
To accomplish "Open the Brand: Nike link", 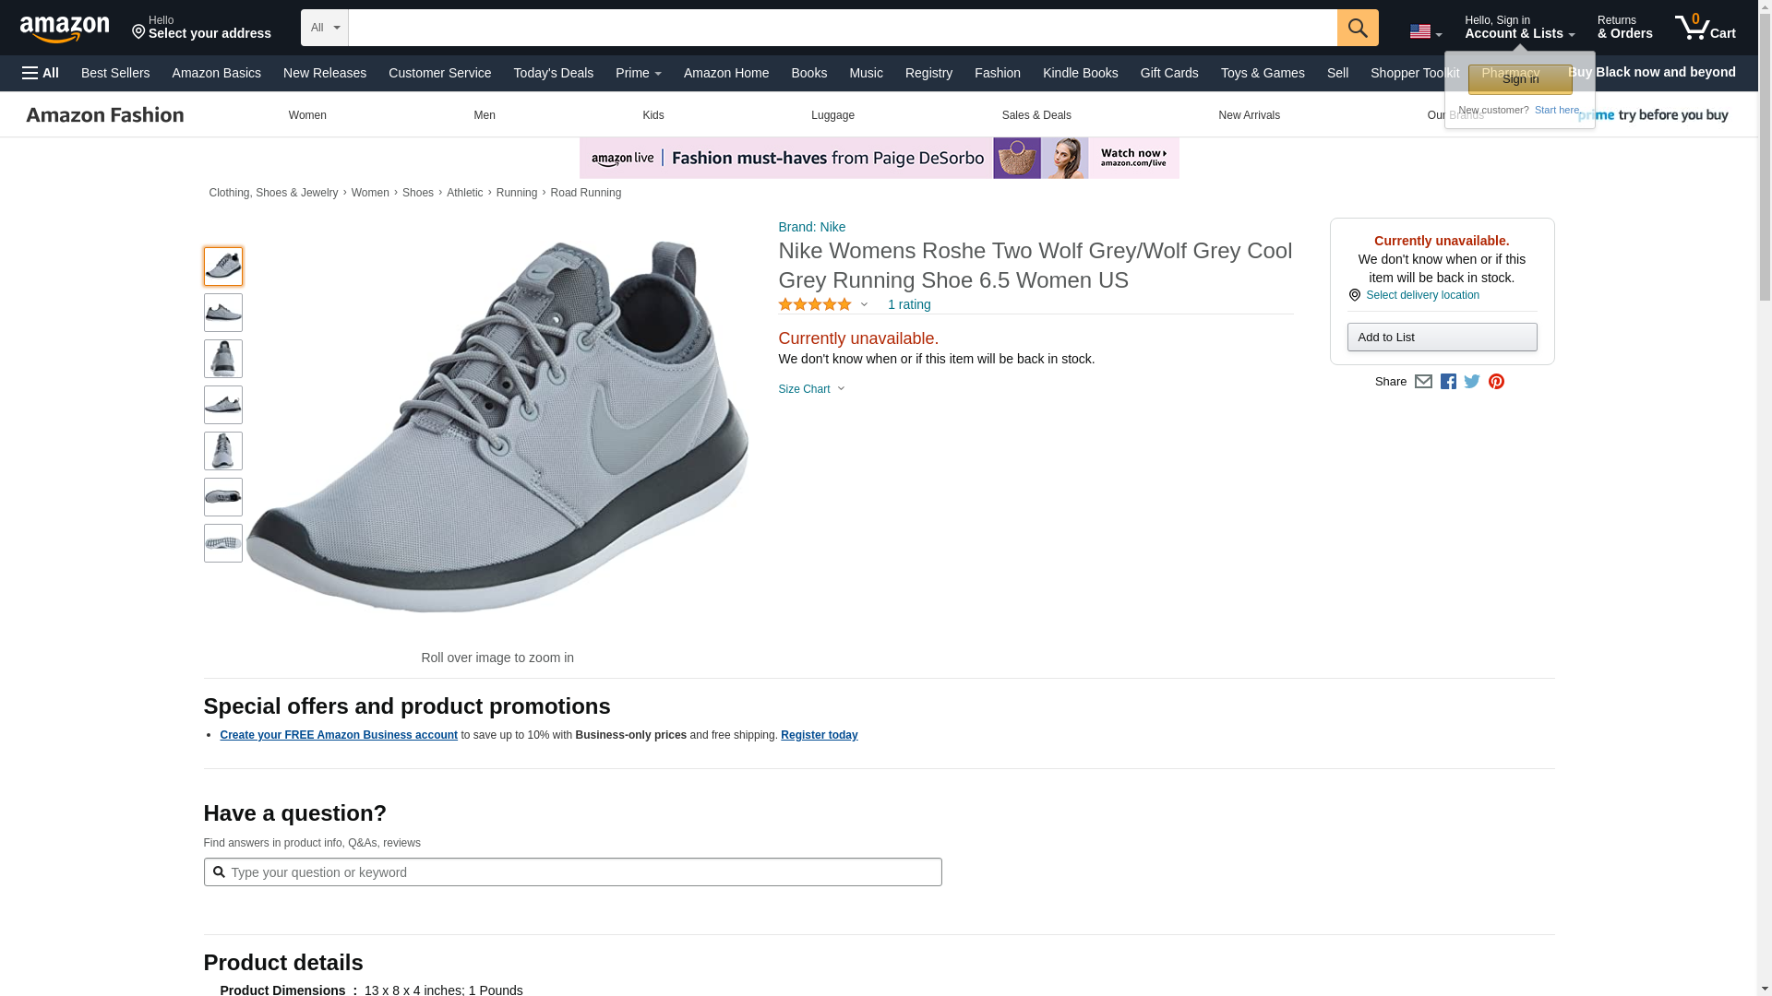I will tap(811, 227).
